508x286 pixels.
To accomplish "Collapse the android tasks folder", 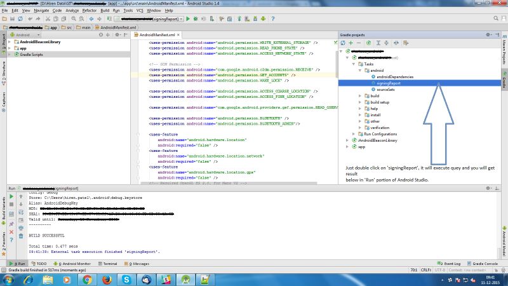I will pos(360,71).
